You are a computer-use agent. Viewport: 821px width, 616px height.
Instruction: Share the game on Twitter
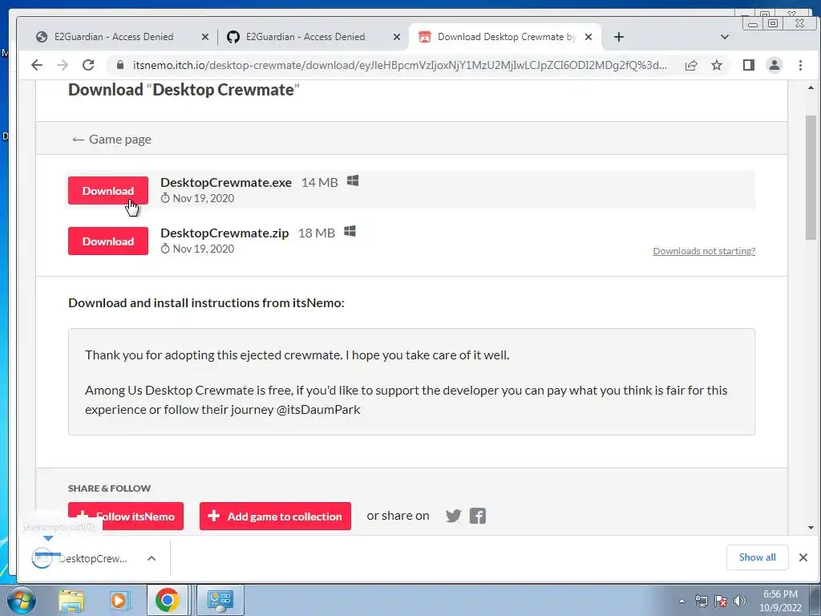coord(454,516)
